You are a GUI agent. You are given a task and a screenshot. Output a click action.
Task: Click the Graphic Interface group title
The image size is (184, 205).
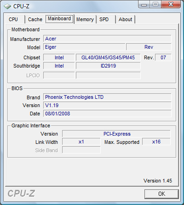click(31, 125)
